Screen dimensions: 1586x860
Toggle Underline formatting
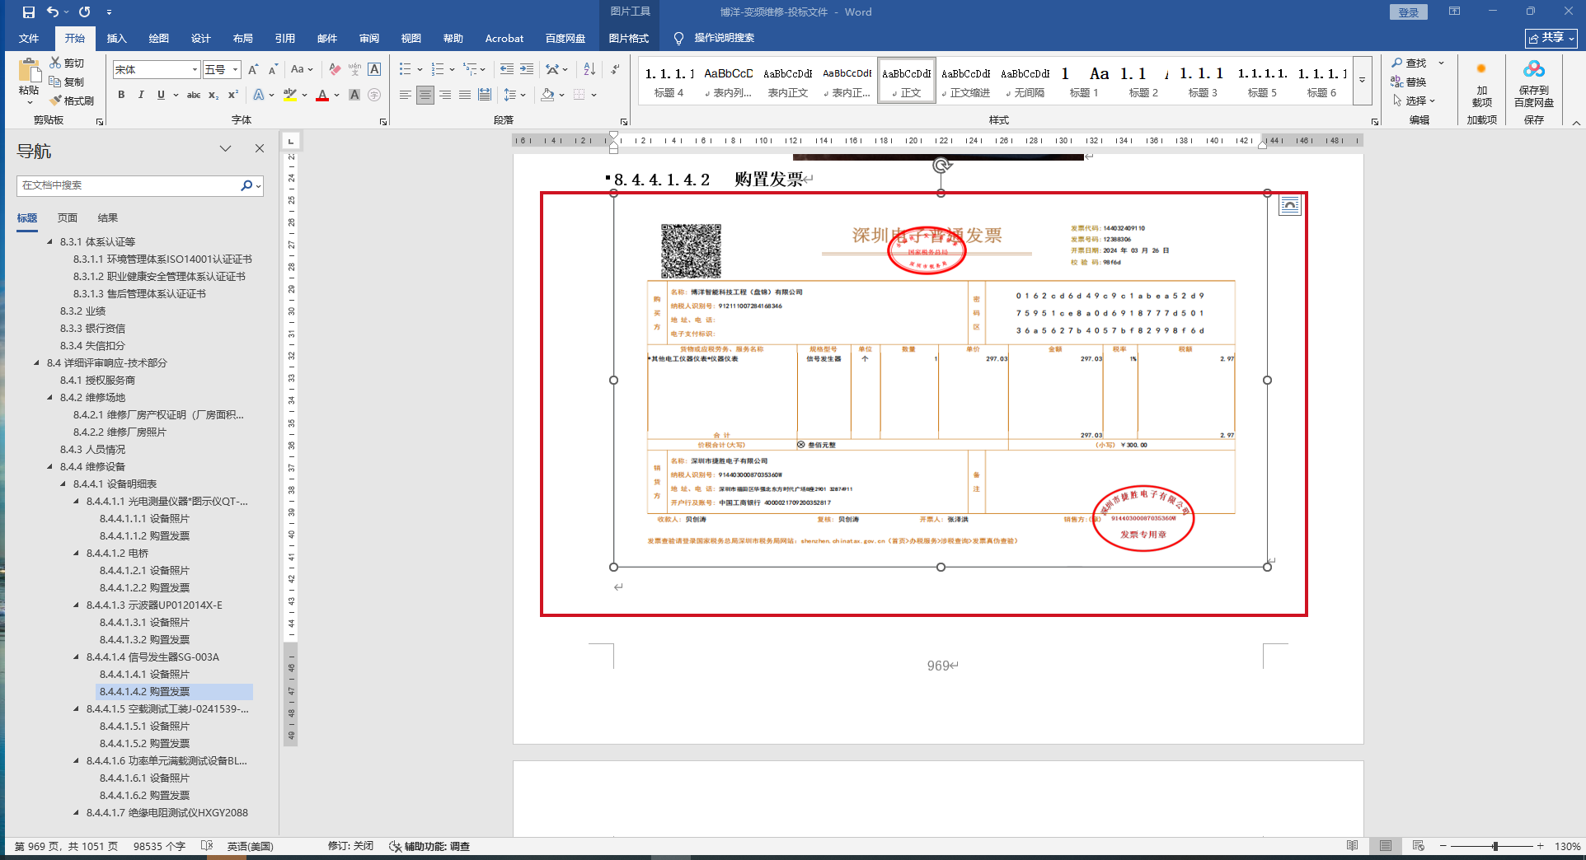pyautogui.click(x=161, y=95)
